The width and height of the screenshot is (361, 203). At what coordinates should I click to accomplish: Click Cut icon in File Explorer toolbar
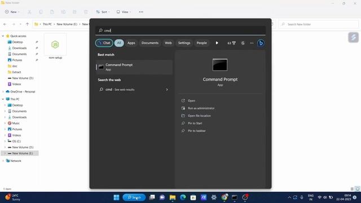(x=29, y=12)
